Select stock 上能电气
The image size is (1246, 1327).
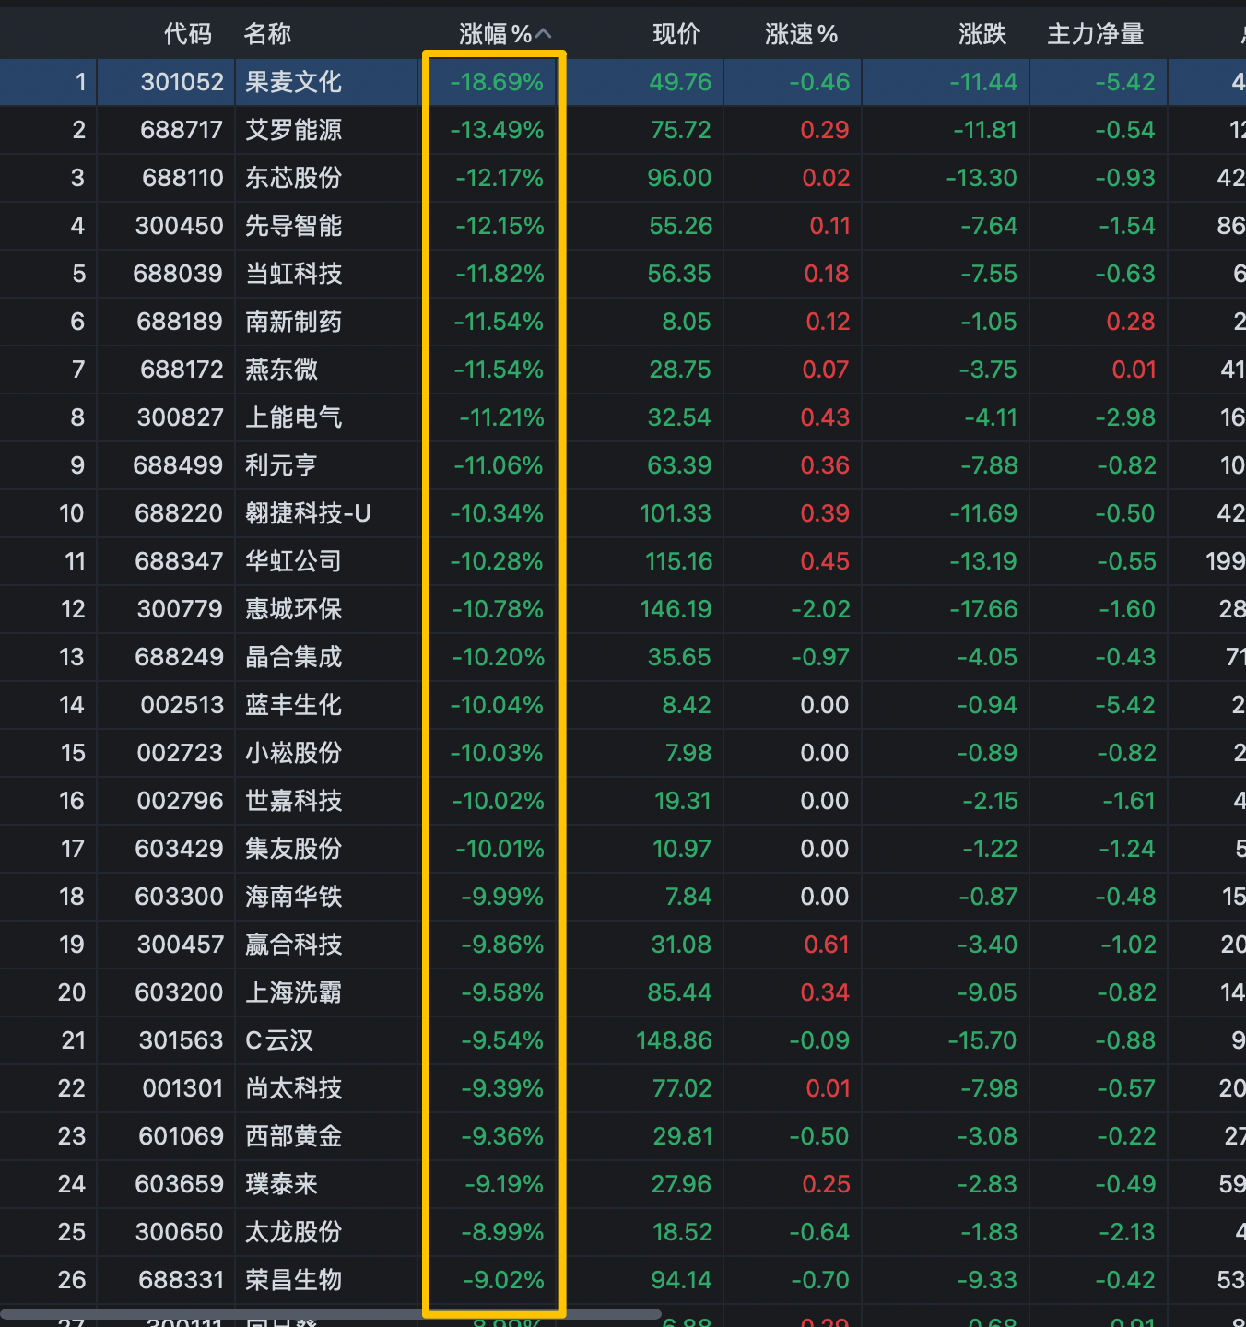coord(293,417)
